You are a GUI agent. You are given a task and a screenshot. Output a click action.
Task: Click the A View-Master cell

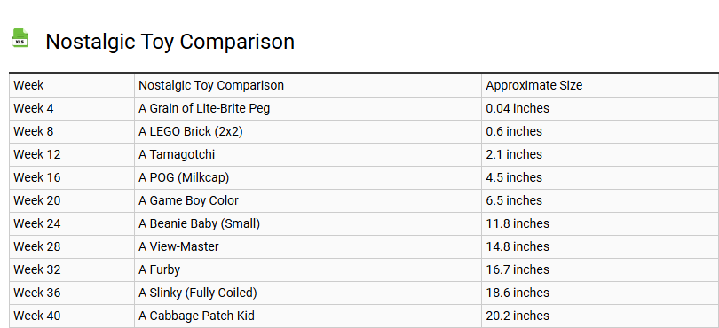point(308,247)
